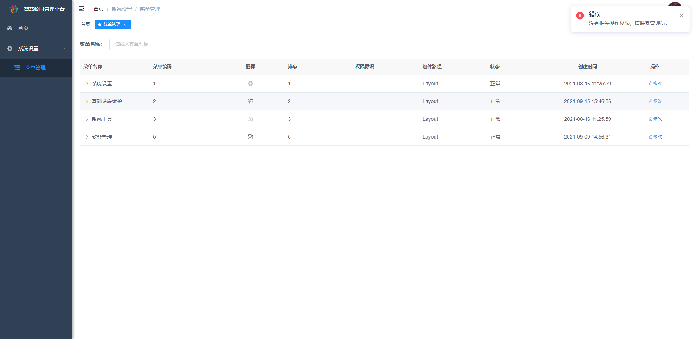This screenshot has width=696, height=339.
Task: Click 系统设置 in the breadcrumb
Action: point(122,9)
